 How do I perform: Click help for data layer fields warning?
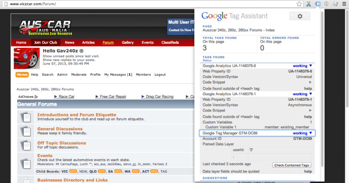point(308,171)
